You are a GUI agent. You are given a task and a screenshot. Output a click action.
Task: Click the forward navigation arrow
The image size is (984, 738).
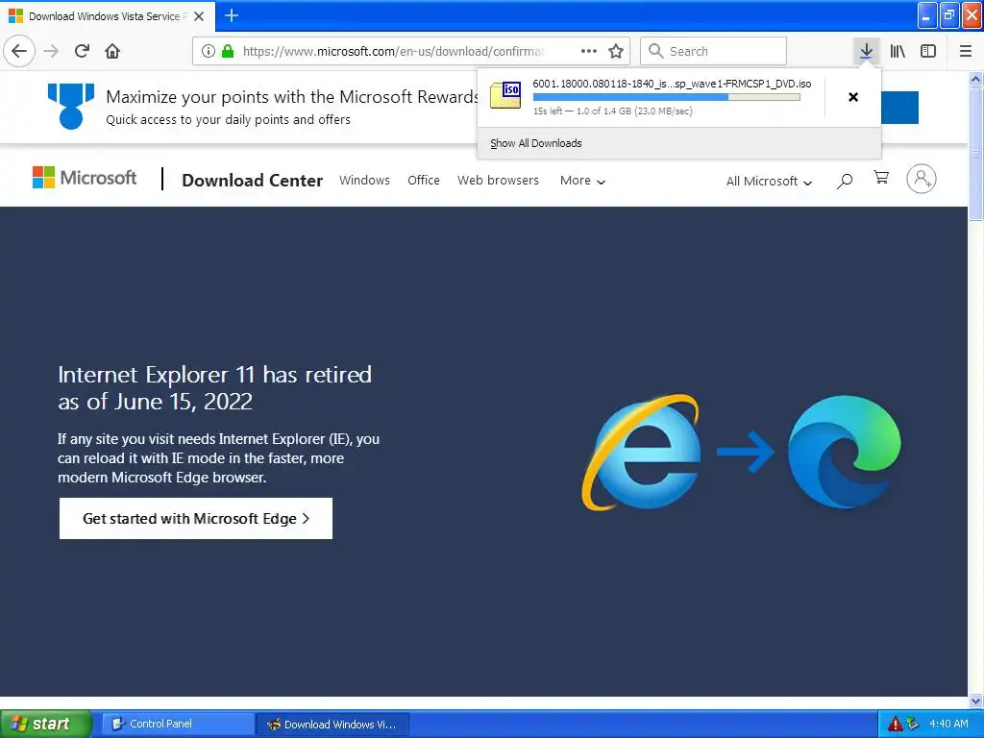point(52,51)
